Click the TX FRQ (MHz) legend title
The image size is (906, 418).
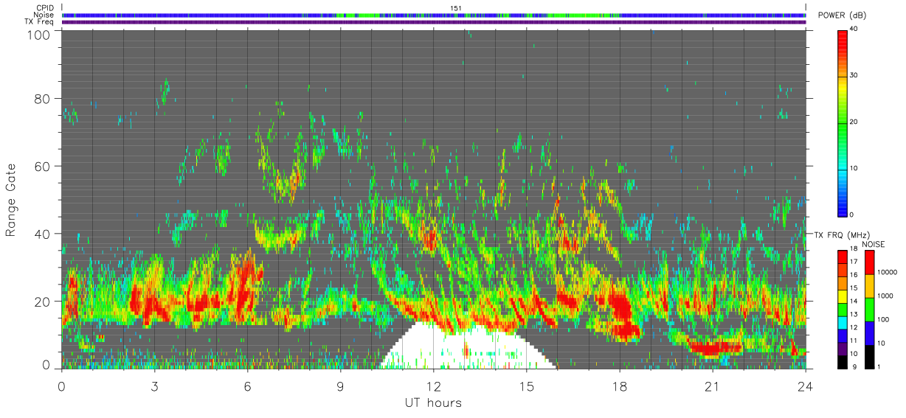[843, 234]
